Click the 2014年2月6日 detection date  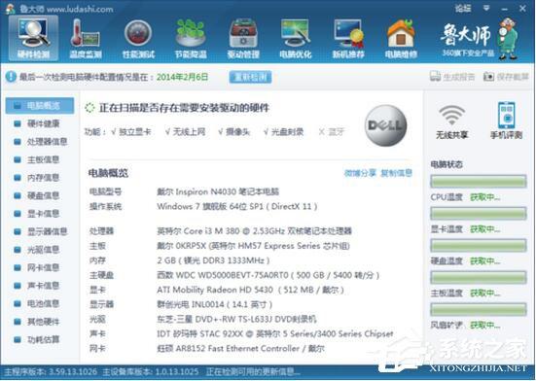pyautogui.click(x=182, y=77)
